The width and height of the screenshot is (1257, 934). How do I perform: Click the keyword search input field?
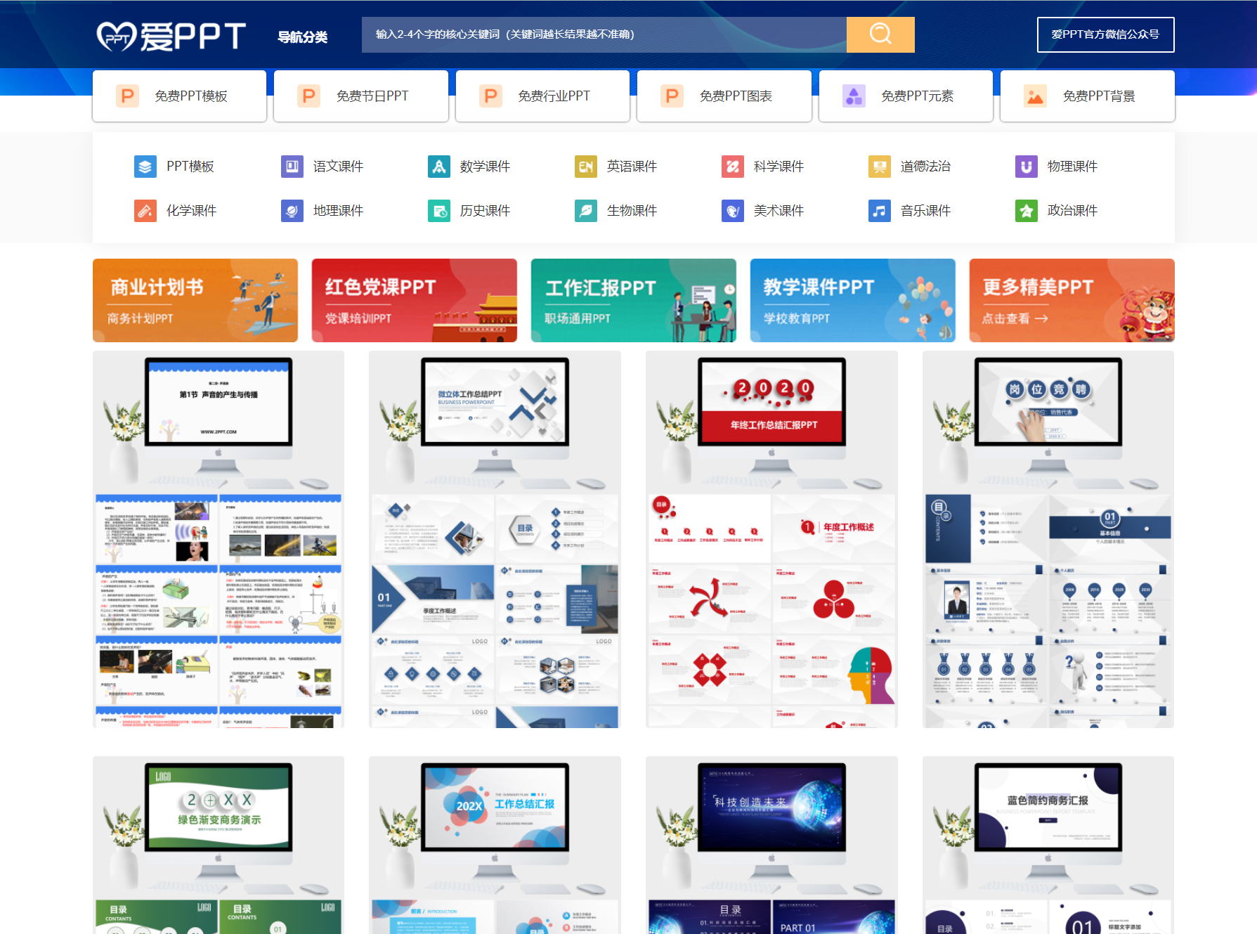[x=597, y=34]
